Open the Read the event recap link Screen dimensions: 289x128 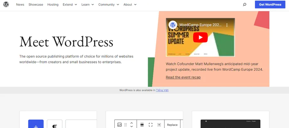pyautogui.click(x=183, y=77)
